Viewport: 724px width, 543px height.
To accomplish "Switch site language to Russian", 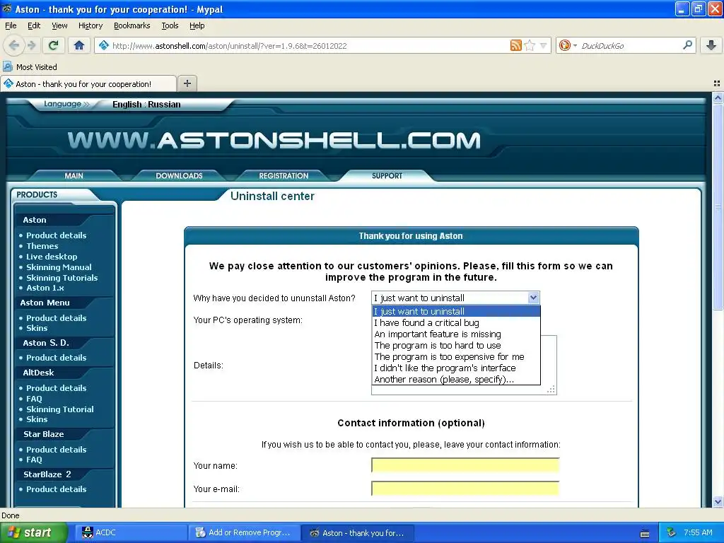I will (x=164, y=105).
